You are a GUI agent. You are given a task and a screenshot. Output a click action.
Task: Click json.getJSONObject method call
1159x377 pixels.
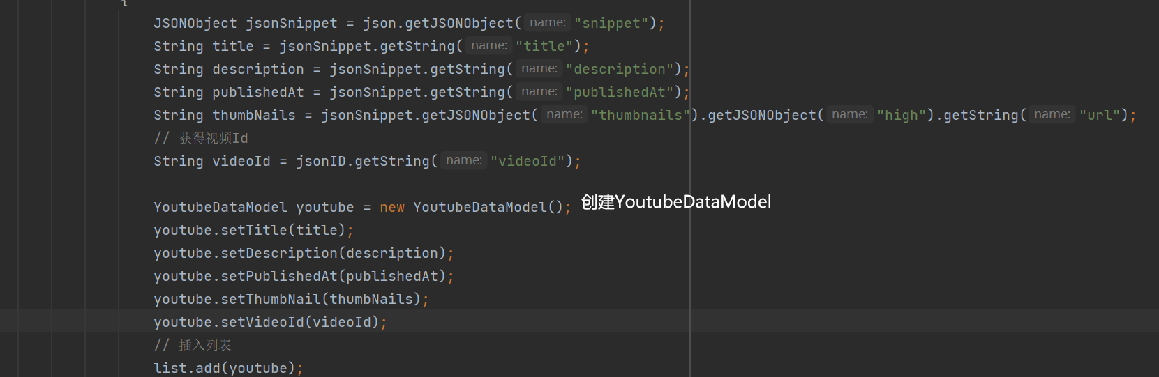pyautogui.click(x=442, y=23)
